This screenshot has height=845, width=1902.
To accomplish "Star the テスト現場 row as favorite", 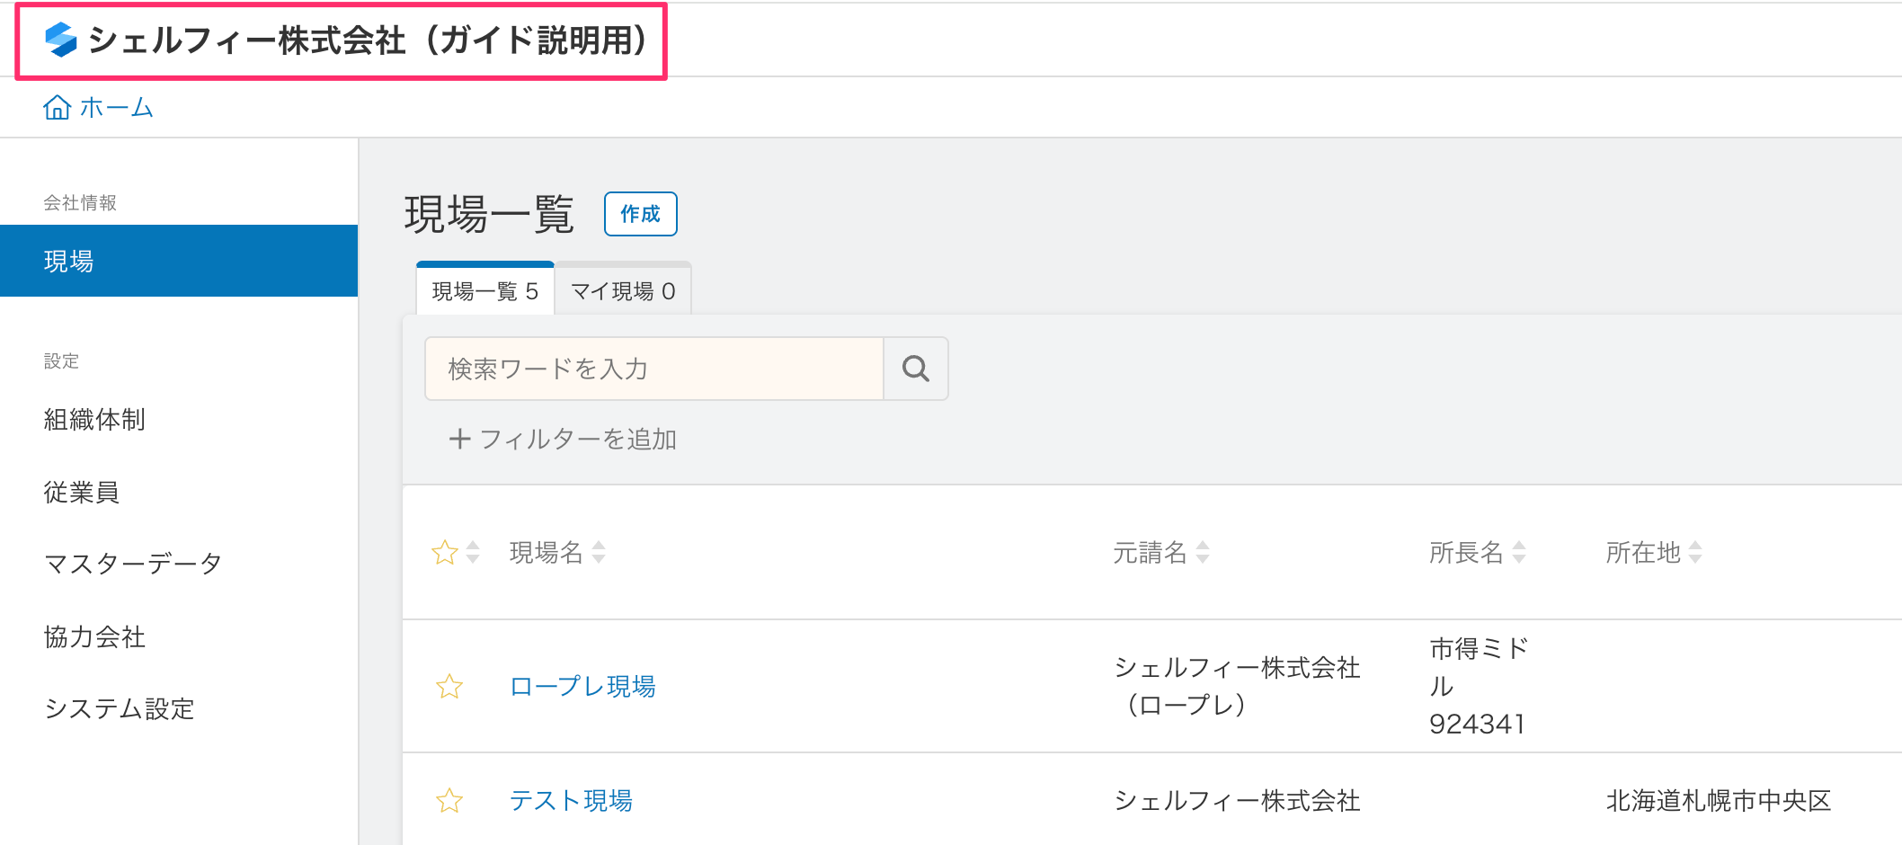I will [449, 800].
